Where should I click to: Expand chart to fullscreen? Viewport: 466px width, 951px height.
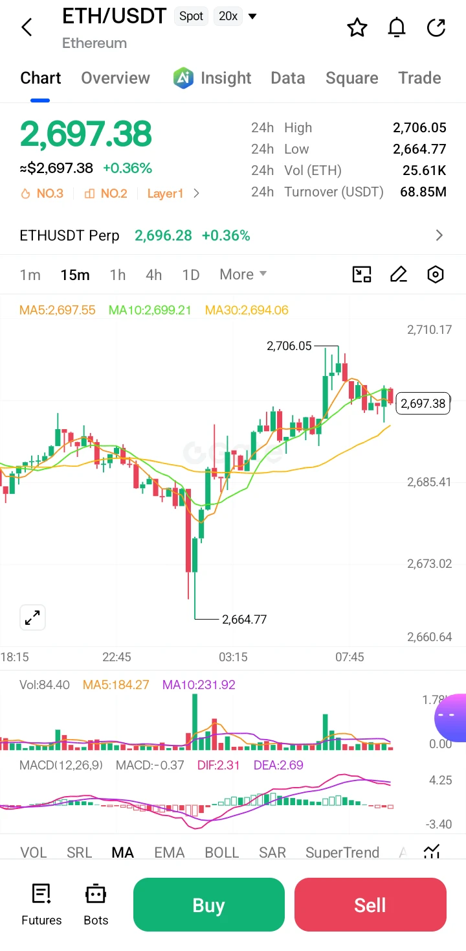32,617
